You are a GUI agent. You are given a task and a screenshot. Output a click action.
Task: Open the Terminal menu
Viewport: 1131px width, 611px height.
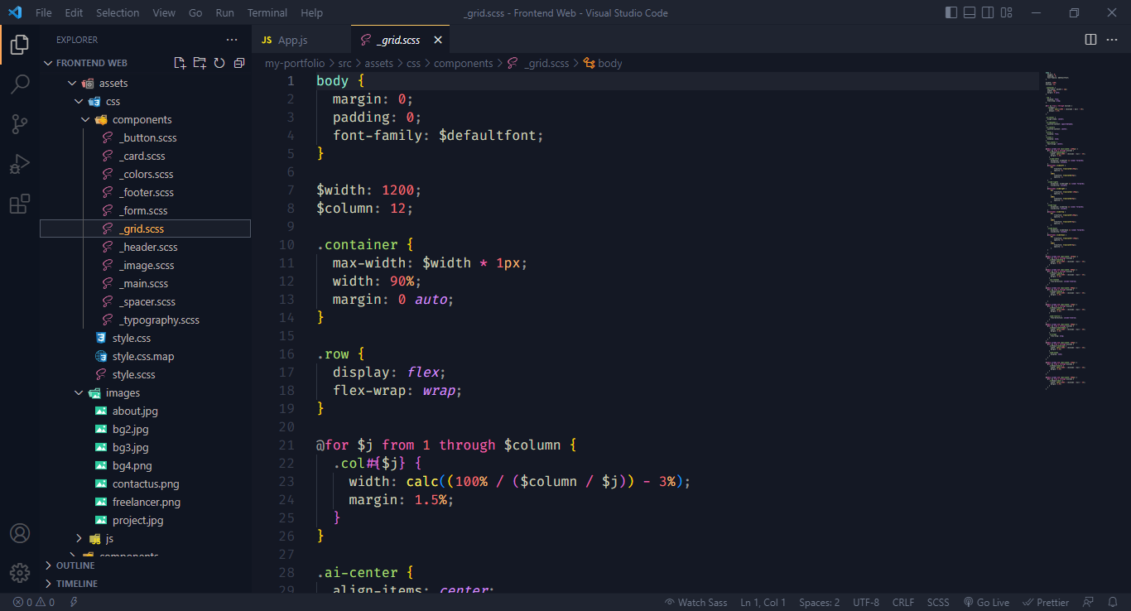(267, 12)
